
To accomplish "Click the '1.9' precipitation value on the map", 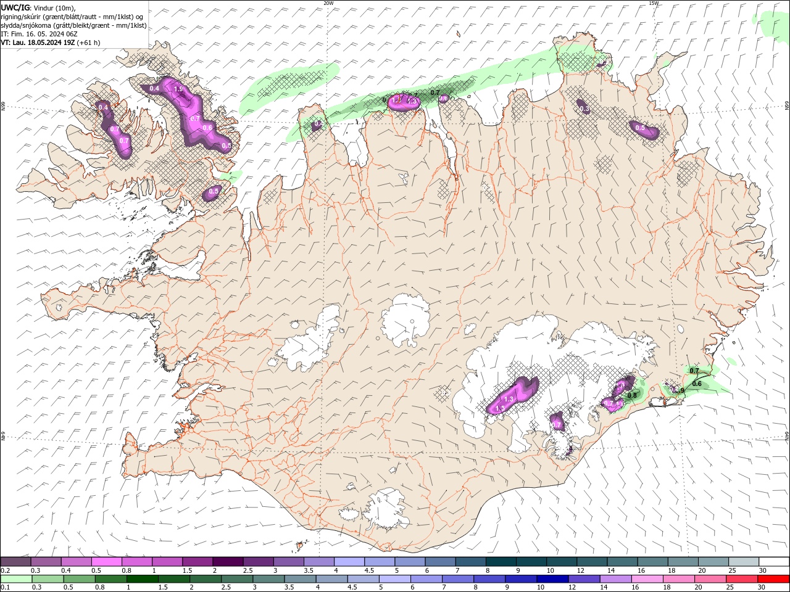I will (178, 89).
